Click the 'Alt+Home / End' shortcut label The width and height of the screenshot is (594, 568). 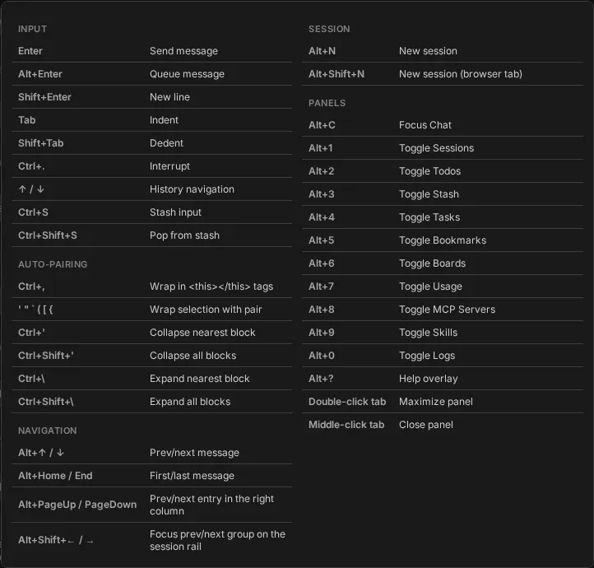(55, 476)
